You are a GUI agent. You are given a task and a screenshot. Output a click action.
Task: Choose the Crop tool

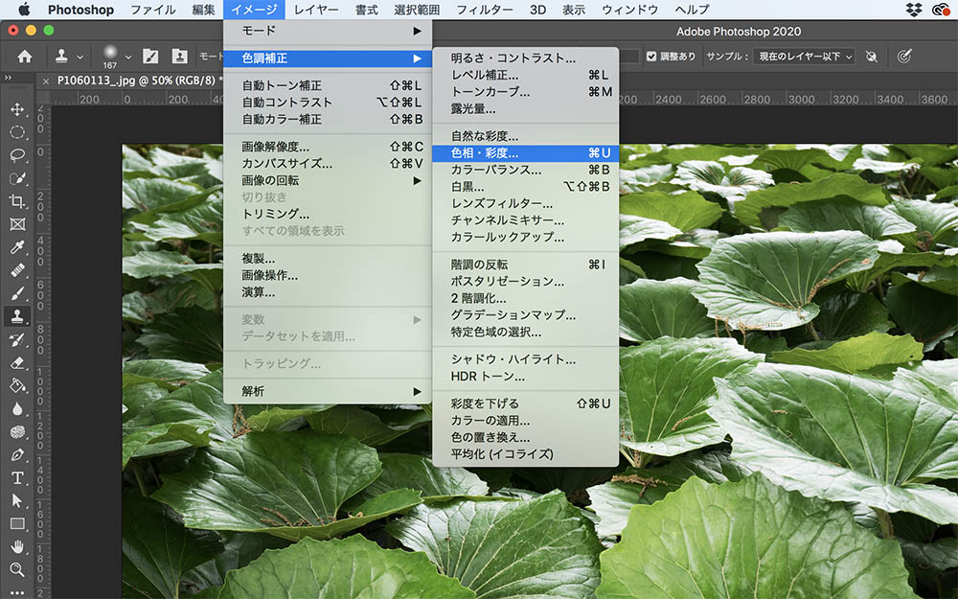[x=17, y=201]
